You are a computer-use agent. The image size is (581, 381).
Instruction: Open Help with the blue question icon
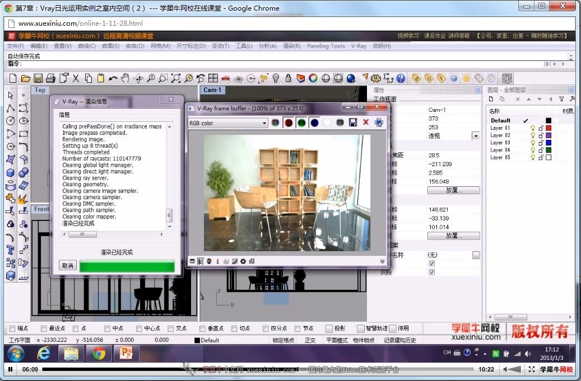coord(401,78)
